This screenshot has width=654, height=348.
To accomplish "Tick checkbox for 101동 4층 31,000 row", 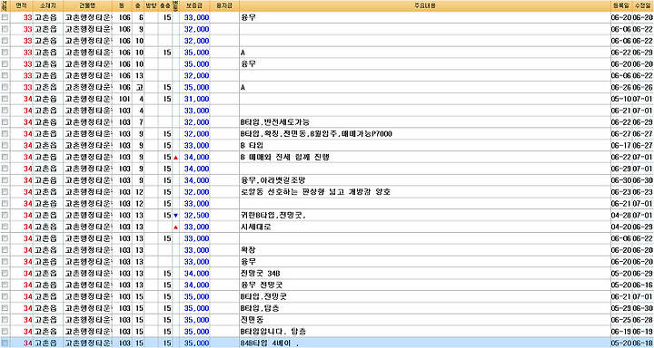I will pyautogui.click(x=5, y=99).
